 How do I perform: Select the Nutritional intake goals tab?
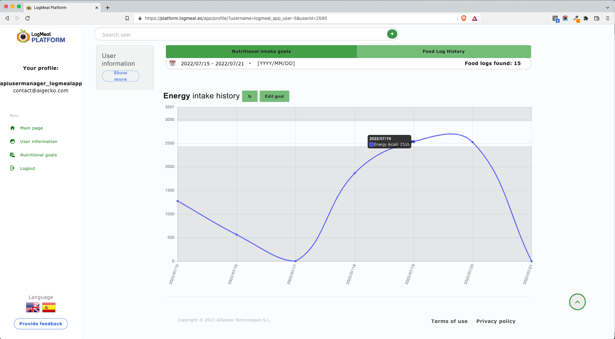(x=261, y=51)
